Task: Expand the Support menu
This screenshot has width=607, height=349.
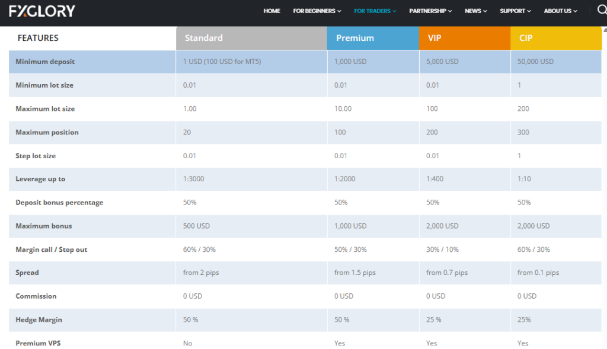Action: point(515,11)
